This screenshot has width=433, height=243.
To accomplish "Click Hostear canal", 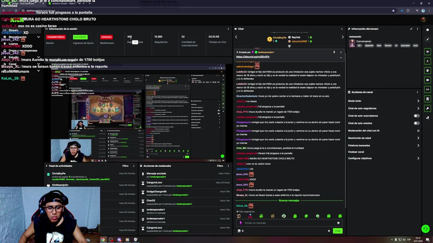I will coord(356,152).
